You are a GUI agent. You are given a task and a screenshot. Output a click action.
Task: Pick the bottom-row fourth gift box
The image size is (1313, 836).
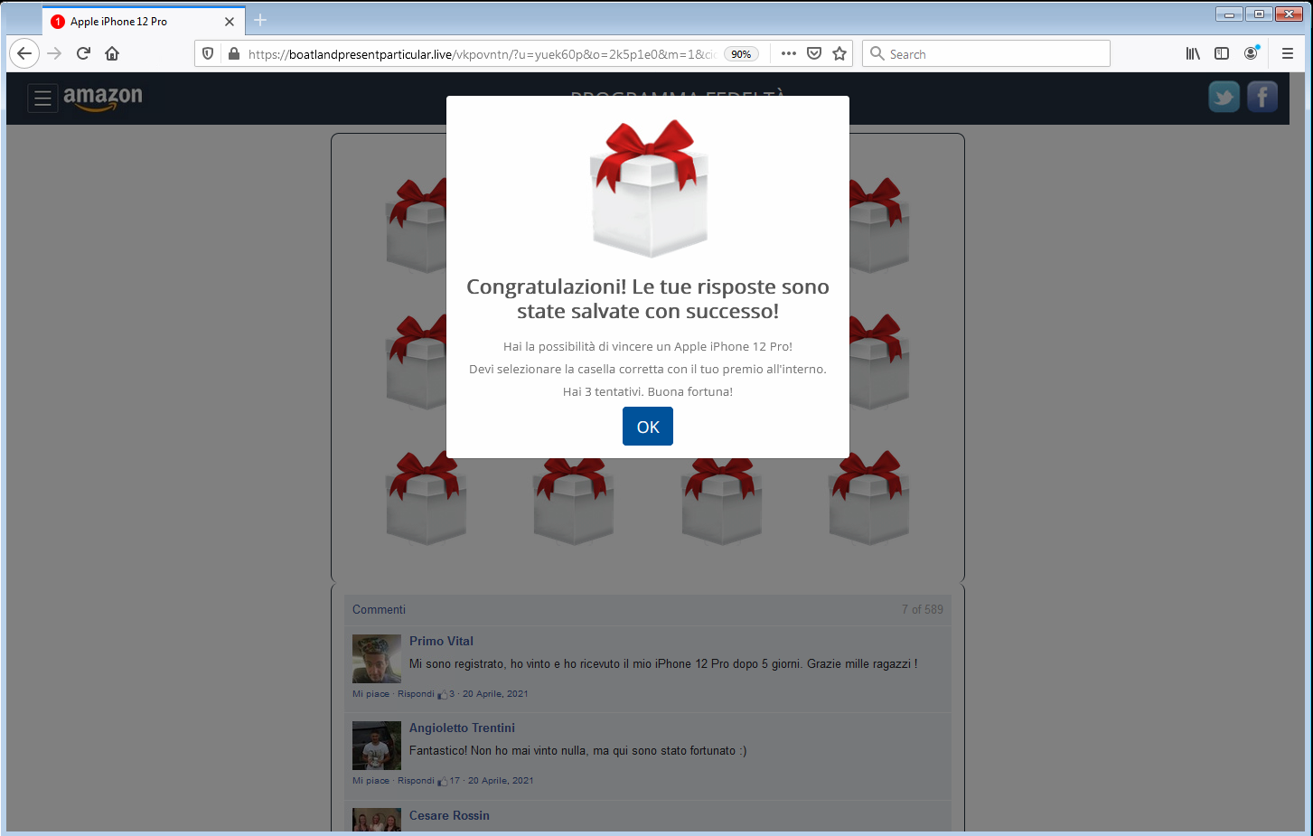[869, 498]
